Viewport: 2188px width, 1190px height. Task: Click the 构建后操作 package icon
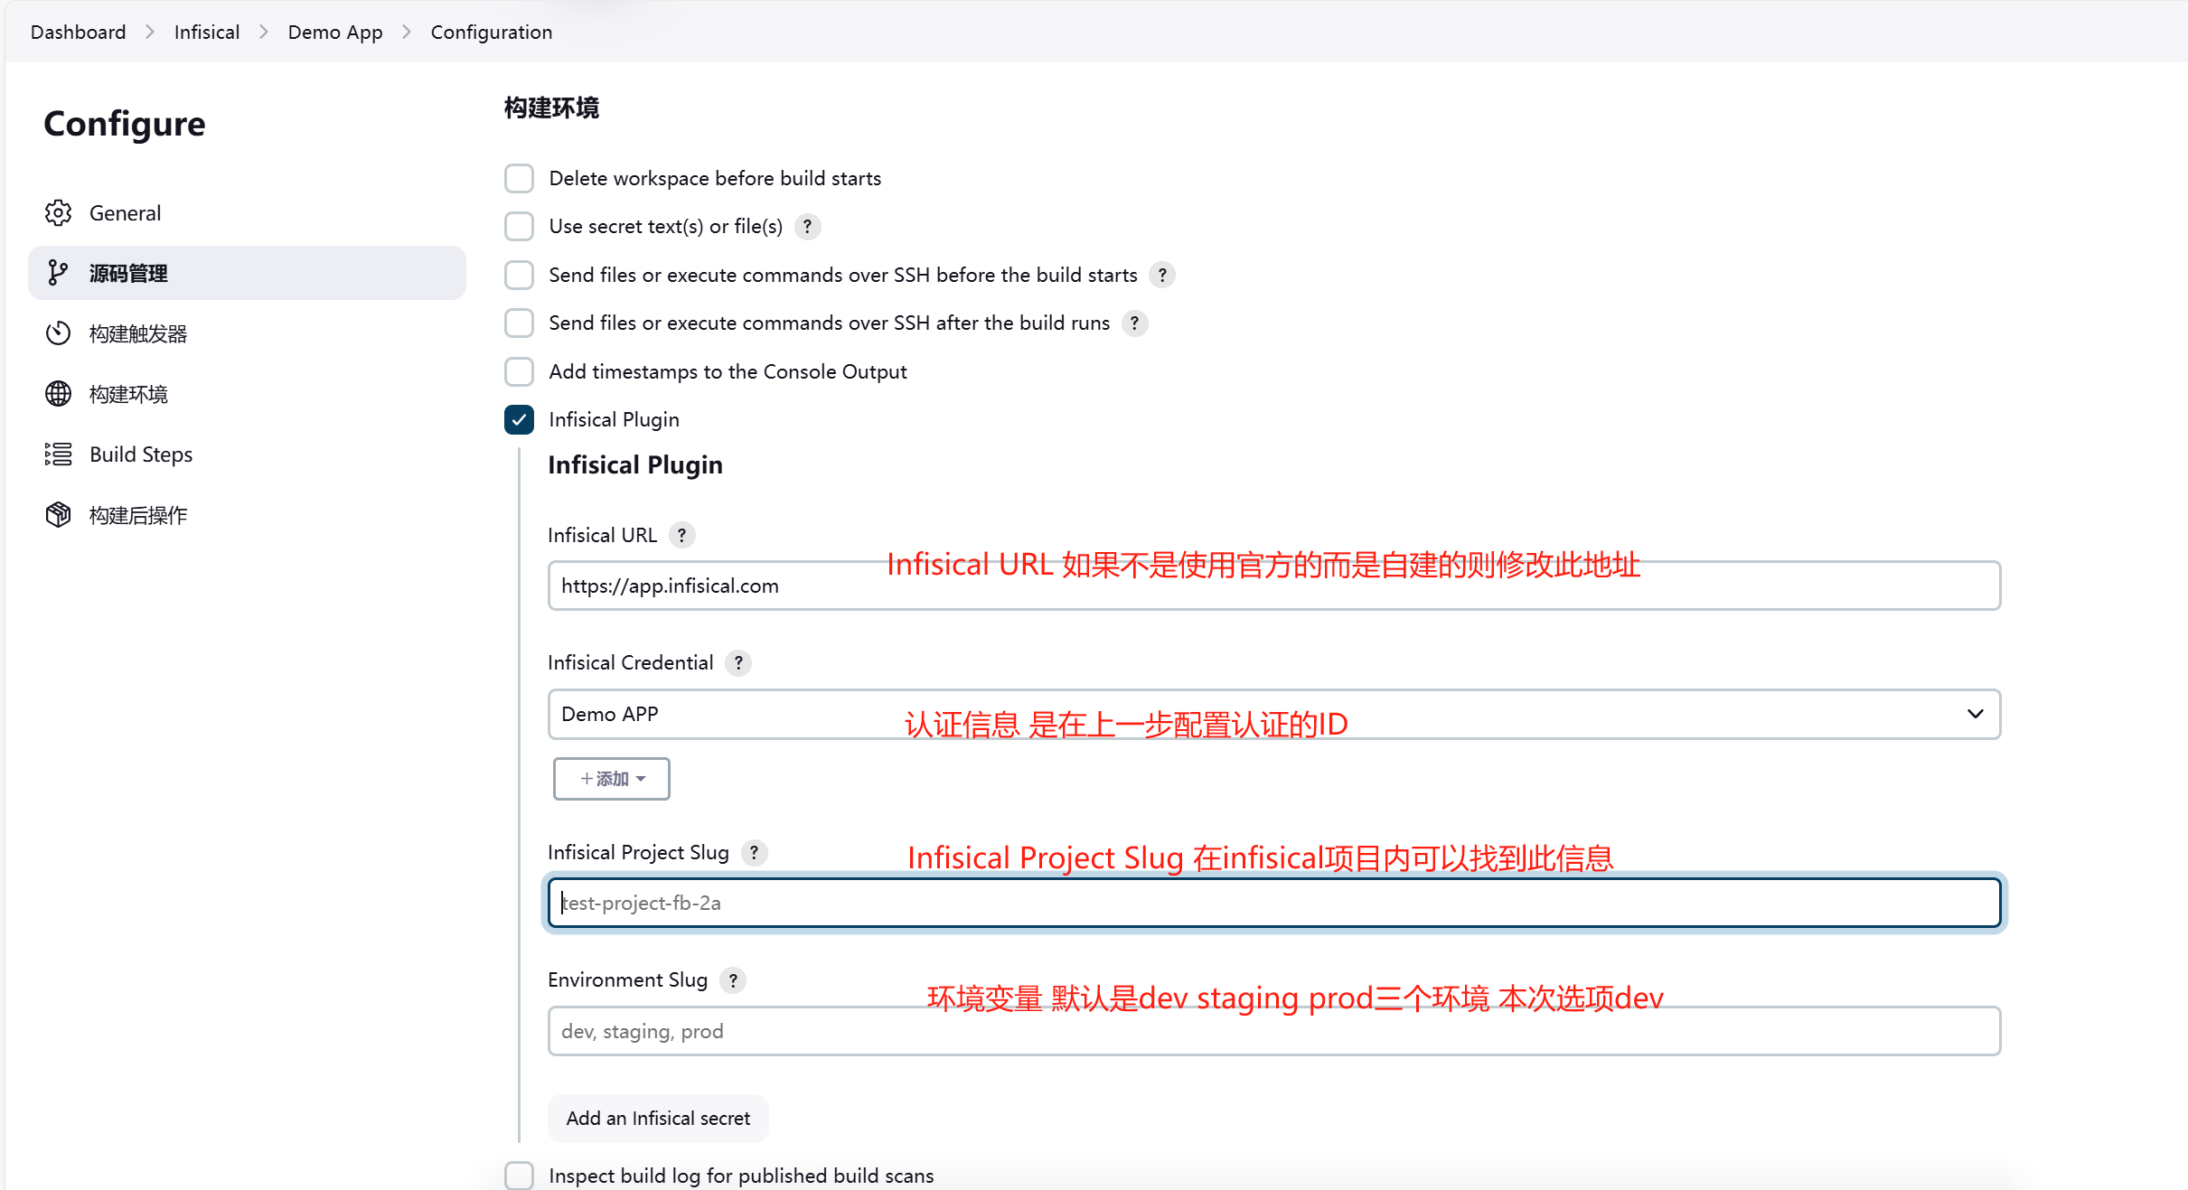click(x=58, y=515)
